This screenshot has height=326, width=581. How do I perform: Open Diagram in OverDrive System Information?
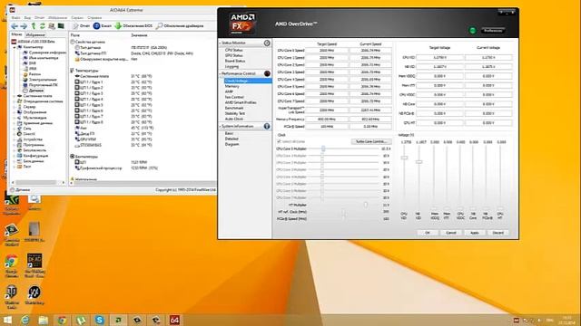point(232,144)
